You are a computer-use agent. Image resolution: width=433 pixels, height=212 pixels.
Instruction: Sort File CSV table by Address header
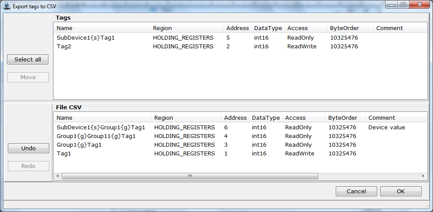click(235, 118)
